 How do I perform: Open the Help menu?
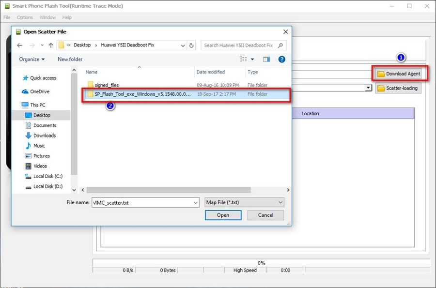pos(67,17)
